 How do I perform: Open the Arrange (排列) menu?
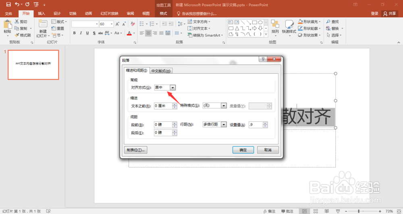(275, 27)
